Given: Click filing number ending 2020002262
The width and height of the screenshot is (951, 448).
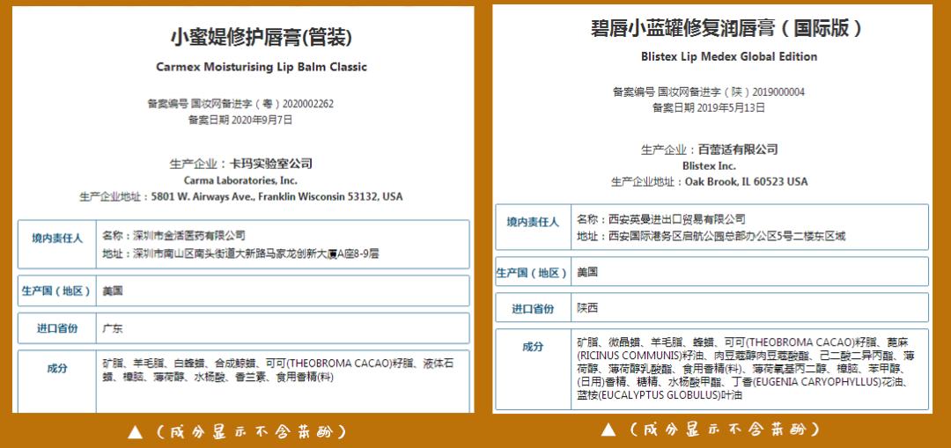Looking at the screenshot, I should point(240,104).
